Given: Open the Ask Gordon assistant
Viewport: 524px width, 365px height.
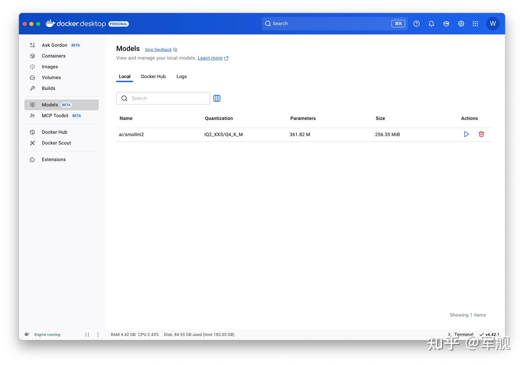Looking at the screenshot, I should click(x=54, y=45).
